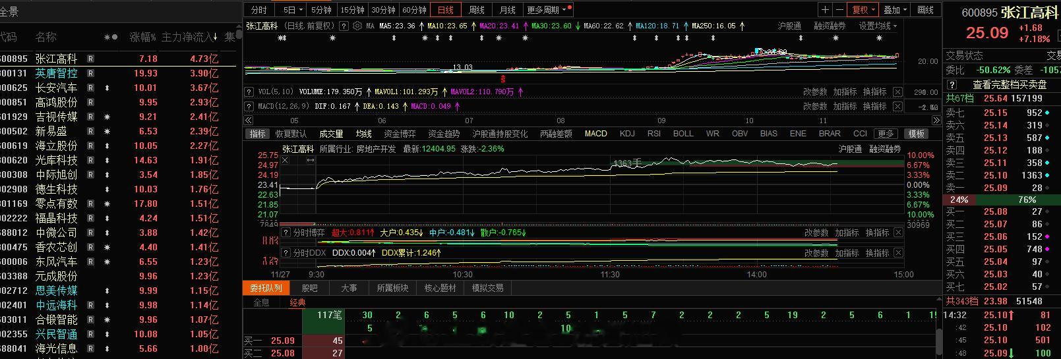Close the VOL indicator panel with X

click(897, 92)
